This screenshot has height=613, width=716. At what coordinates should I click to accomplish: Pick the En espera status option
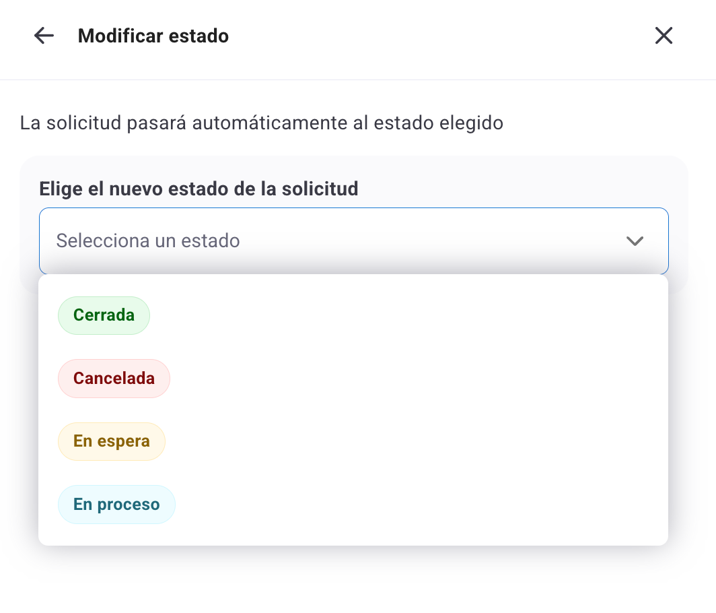[x=111, y=442]
